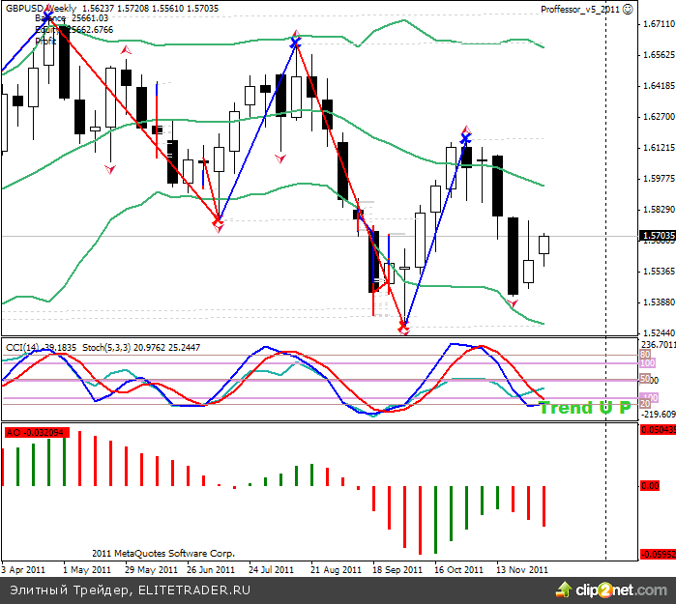Viewport: 676px width, 604px height.
Task: Click the 21 Aug 2011 date label
Action: point(335,569)
